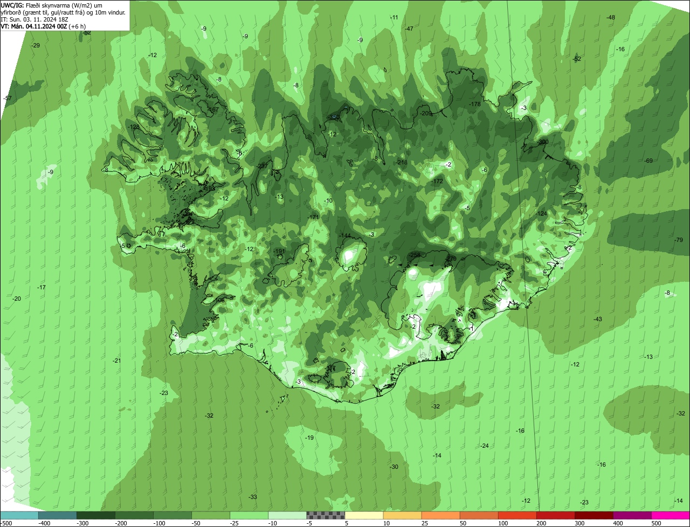Click the '-43' value on the map
The image size is (690, 527).
[x=597, y=319]
